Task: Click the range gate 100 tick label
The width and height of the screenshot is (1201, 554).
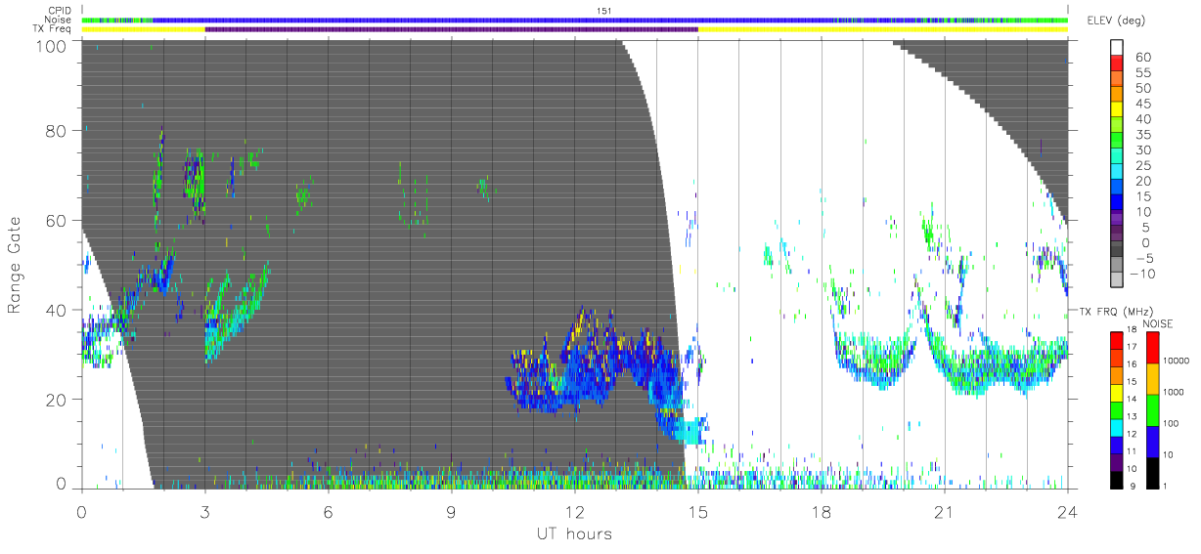Action: pyautogui.click(x=52, y=45)
